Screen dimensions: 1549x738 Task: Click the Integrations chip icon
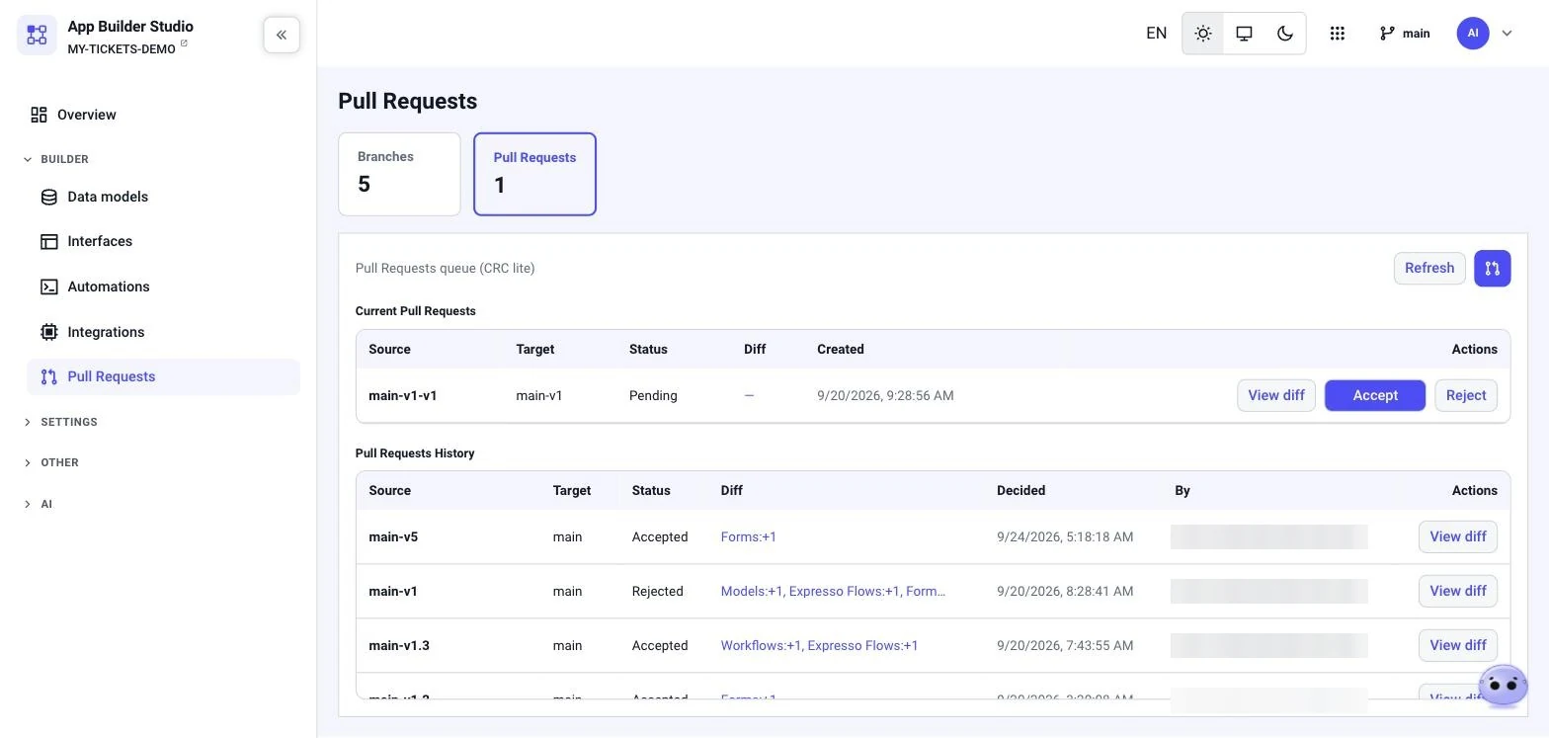[48, 333]
